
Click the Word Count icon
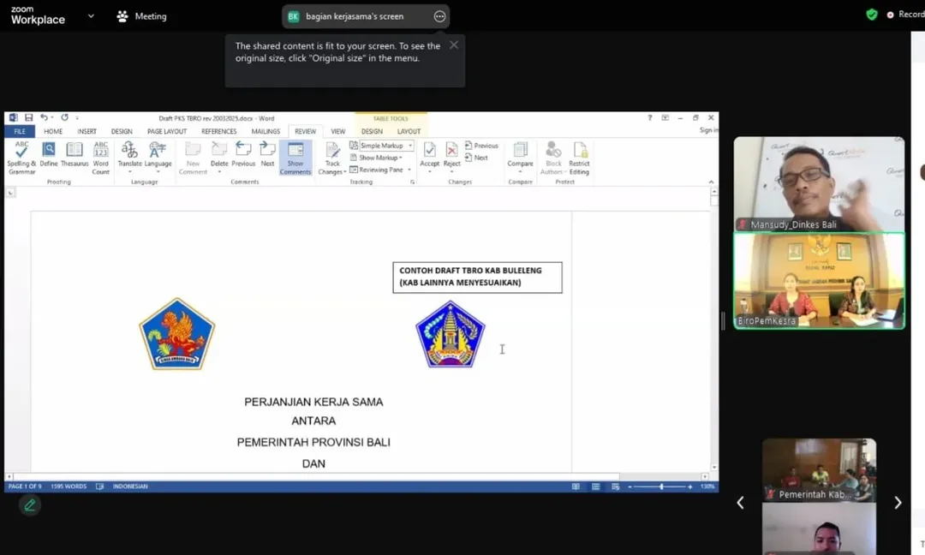[101, 156]
